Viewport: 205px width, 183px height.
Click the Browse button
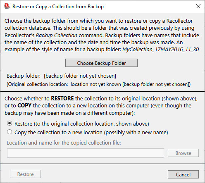(x=183, y=153)
